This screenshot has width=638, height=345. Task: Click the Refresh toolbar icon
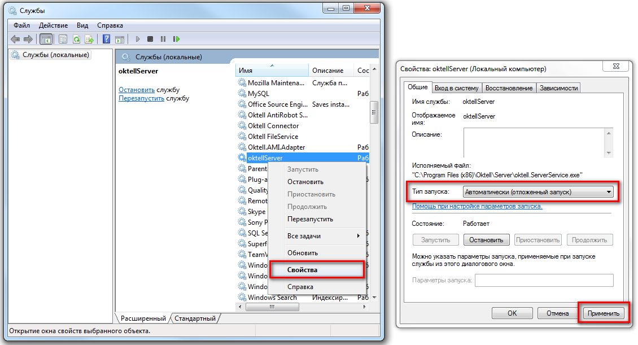coord(76,39)
